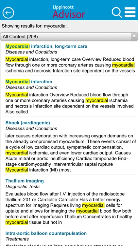The width and height of the screenshot is (138, 246).
Task: Tap the Diagnostic Tests category label
Action: pos(23,187)
